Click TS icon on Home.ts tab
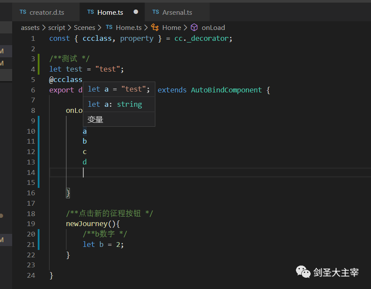371x289 pixels. (x=91, y=12)
